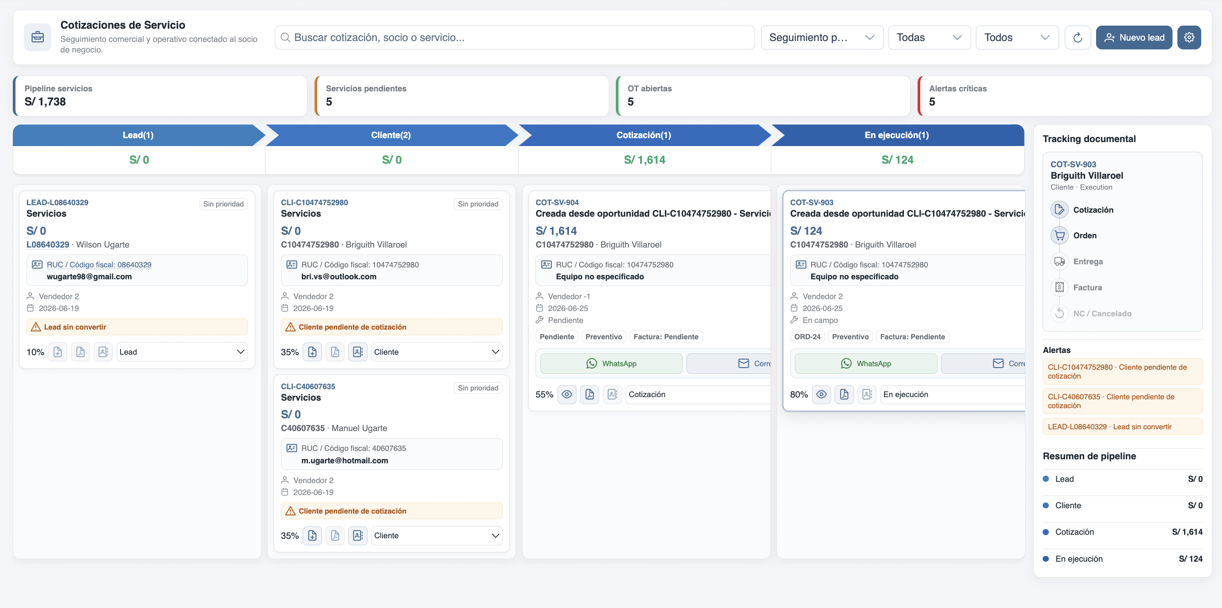1222x608 pixels.
Task: Open contact card icon on LEAD-L08640329 card
Action: [x=103, y=352]
